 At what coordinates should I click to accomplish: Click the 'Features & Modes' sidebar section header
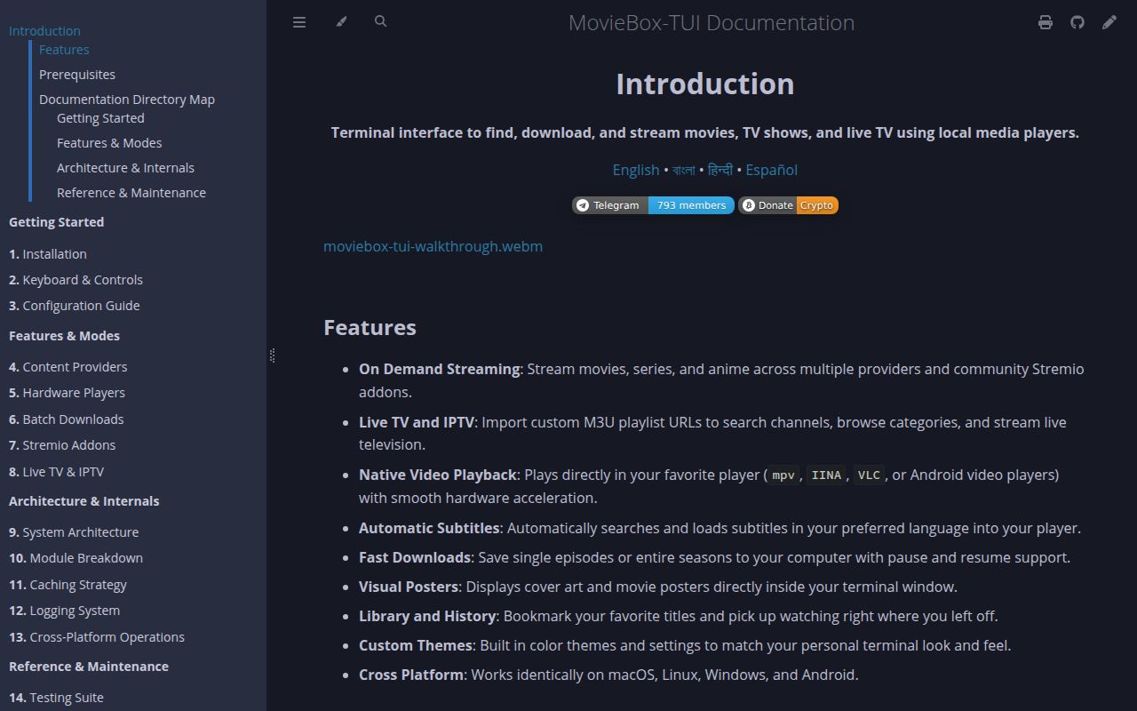click(64, 336)
